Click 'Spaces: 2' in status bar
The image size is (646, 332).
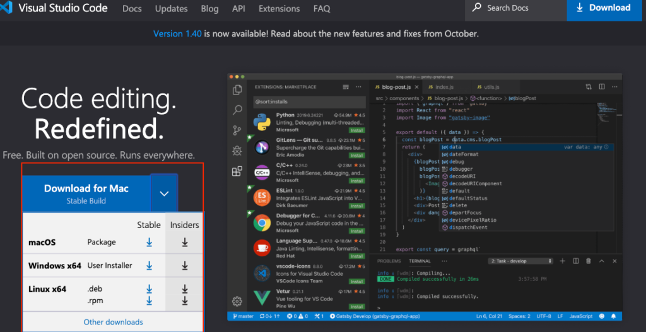[519, 316]
